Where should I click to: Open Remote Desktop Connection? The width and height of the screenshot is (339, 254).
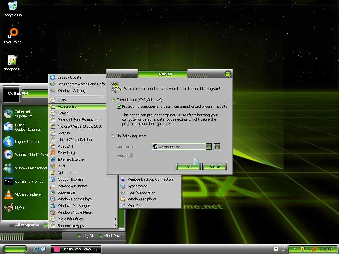[151, 179]
